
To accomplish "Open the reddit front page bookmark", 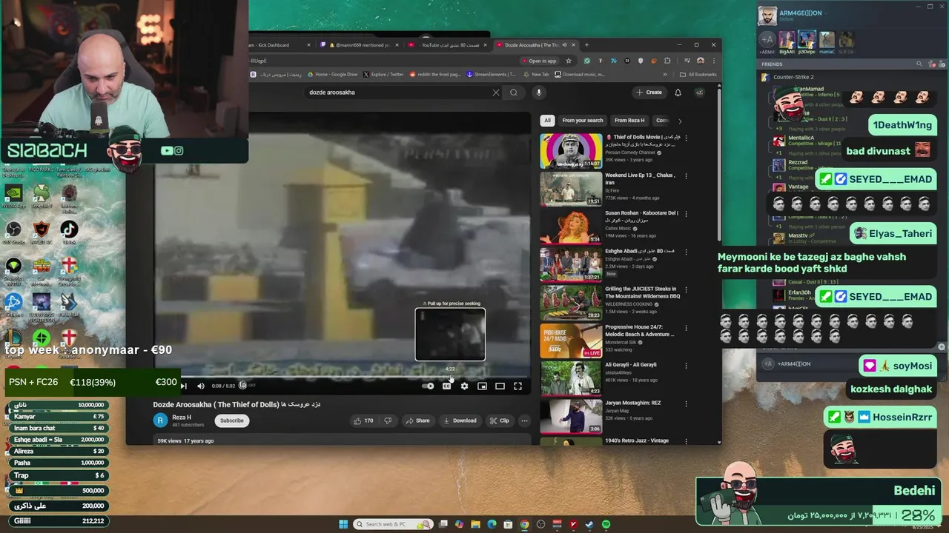I will tap(434, 74).
